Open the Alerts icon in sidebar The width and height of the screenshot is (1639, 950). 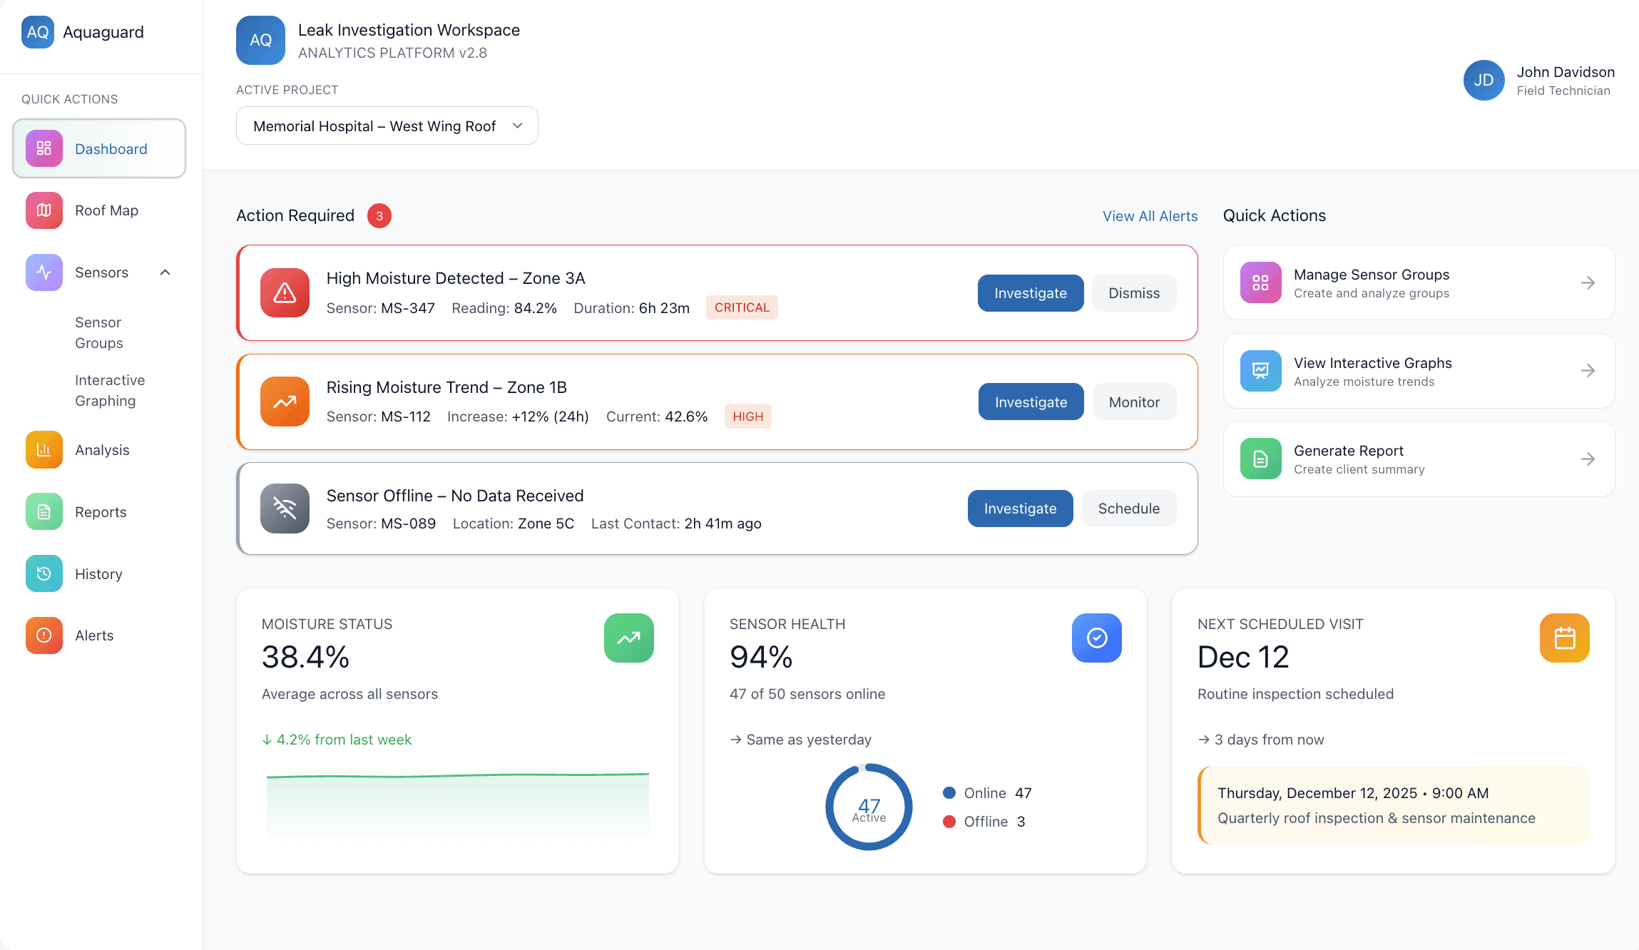44,635
